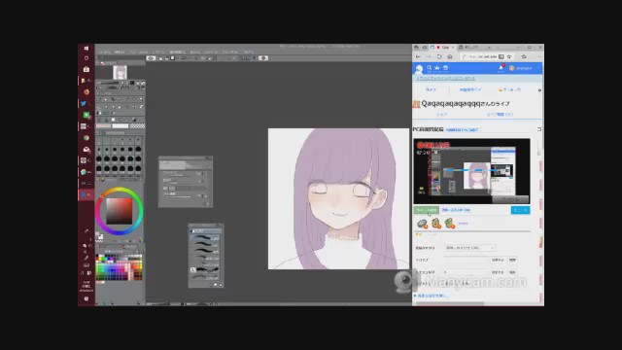Open Google Chrome from the taskbar

click(86, 138)
